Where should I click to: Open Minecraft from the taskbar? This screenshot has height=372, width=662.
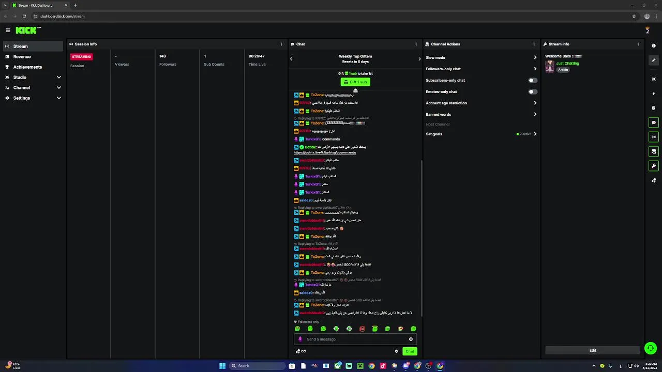point(360,366)
